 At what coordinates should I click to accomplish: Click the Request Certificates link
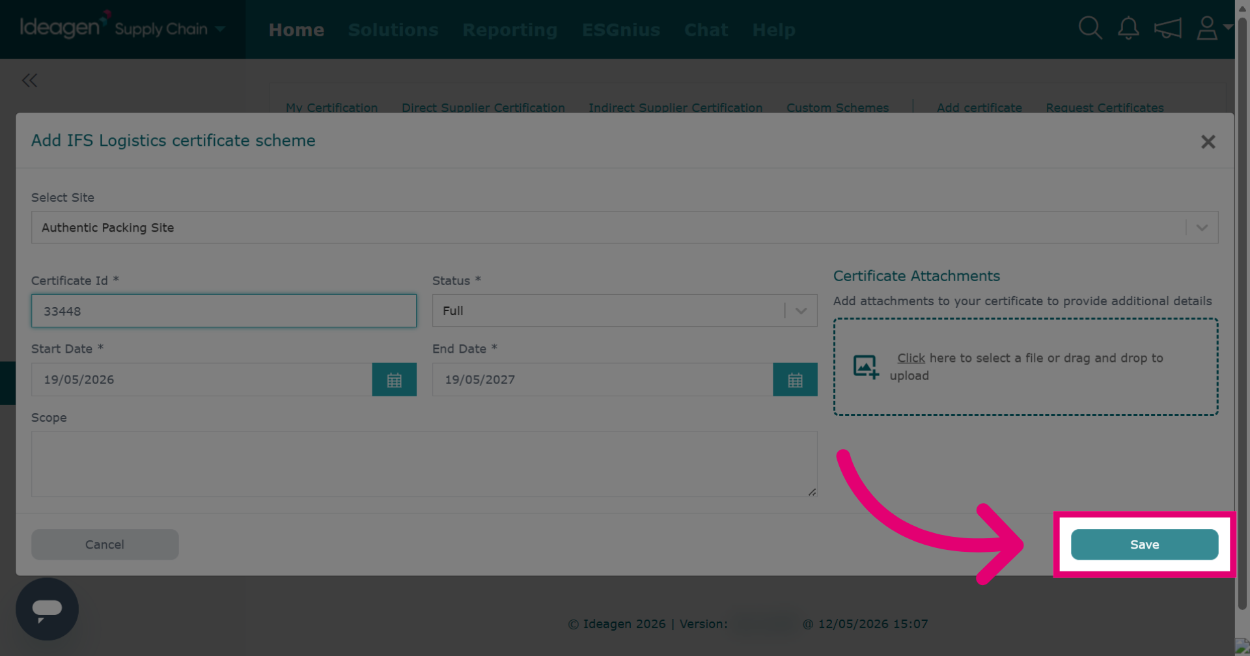1105,107
